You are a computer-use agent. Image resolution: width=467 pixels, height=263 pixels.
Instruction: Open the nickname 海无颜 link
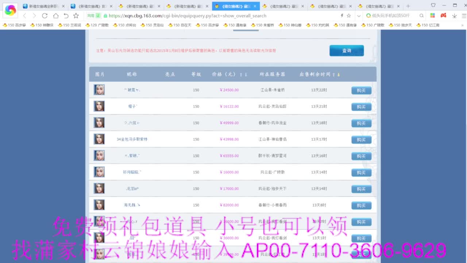coord(132,205)
